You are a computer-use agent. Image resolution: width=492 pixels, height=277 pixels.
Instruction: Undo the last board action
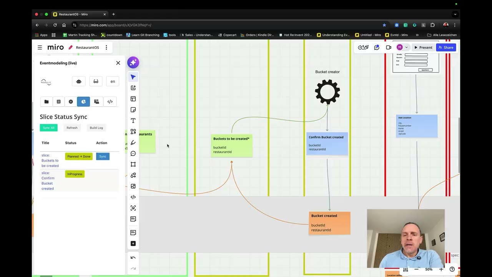pyautogui.click(x=133, y=258)
